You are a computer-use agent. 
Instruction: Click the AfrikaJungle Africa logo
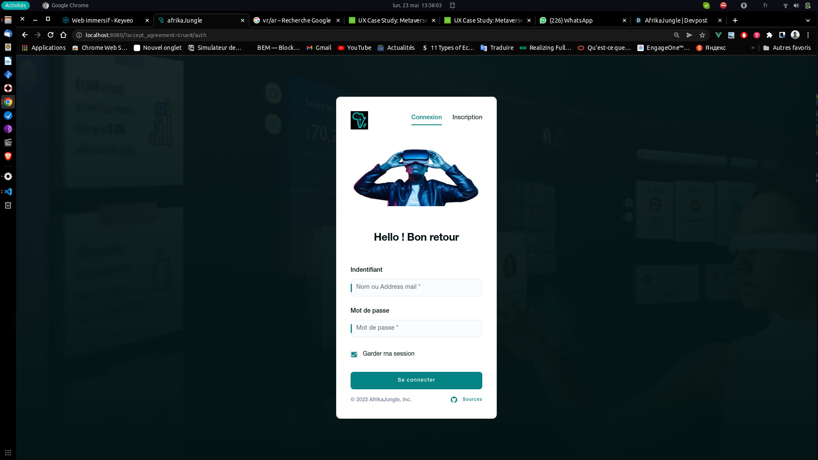coord(359,120)
